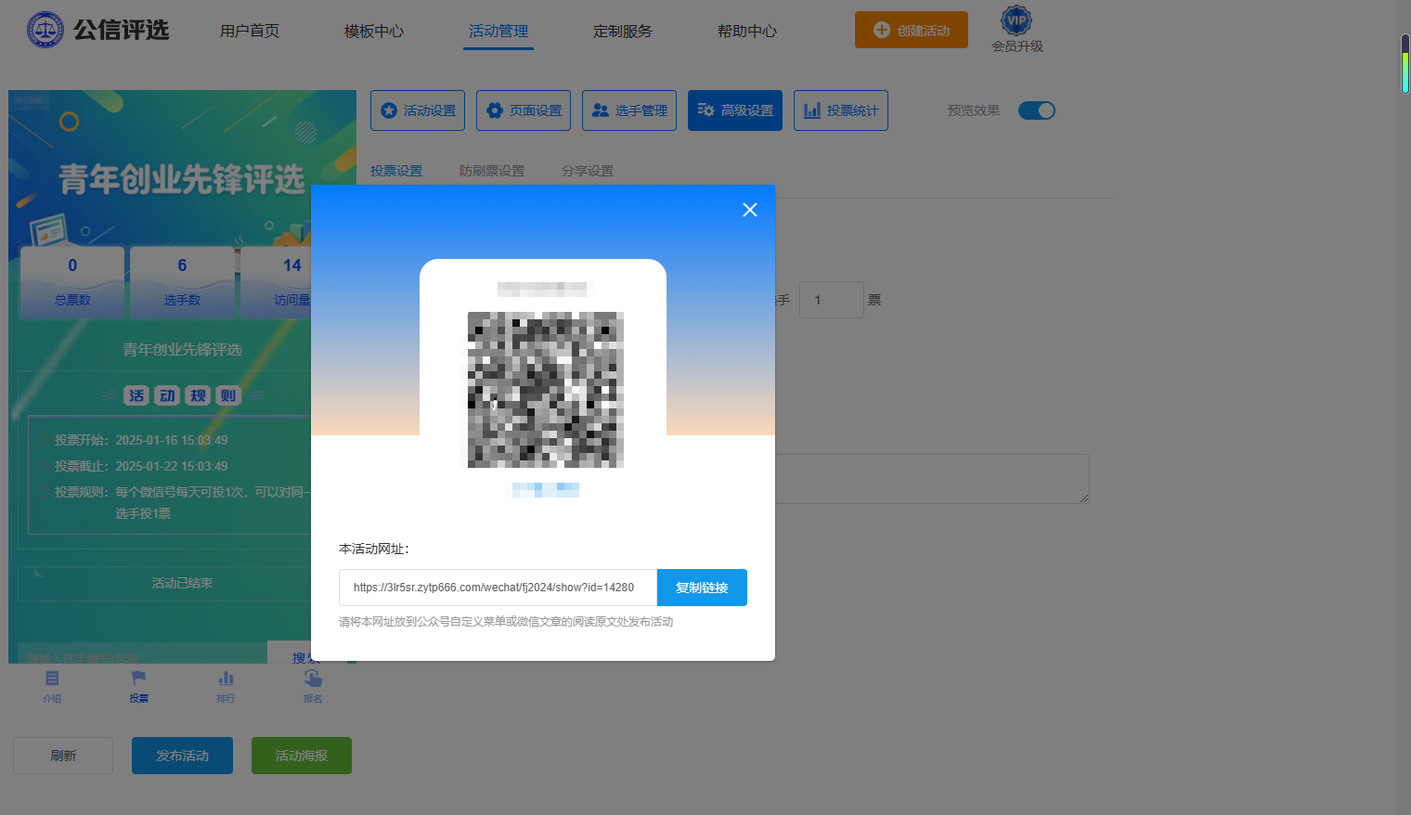Image resolution: width=1411 pixels, height=815 pixels.
Task: Select 活动管理 in top navigation
Action: [498, 31]
